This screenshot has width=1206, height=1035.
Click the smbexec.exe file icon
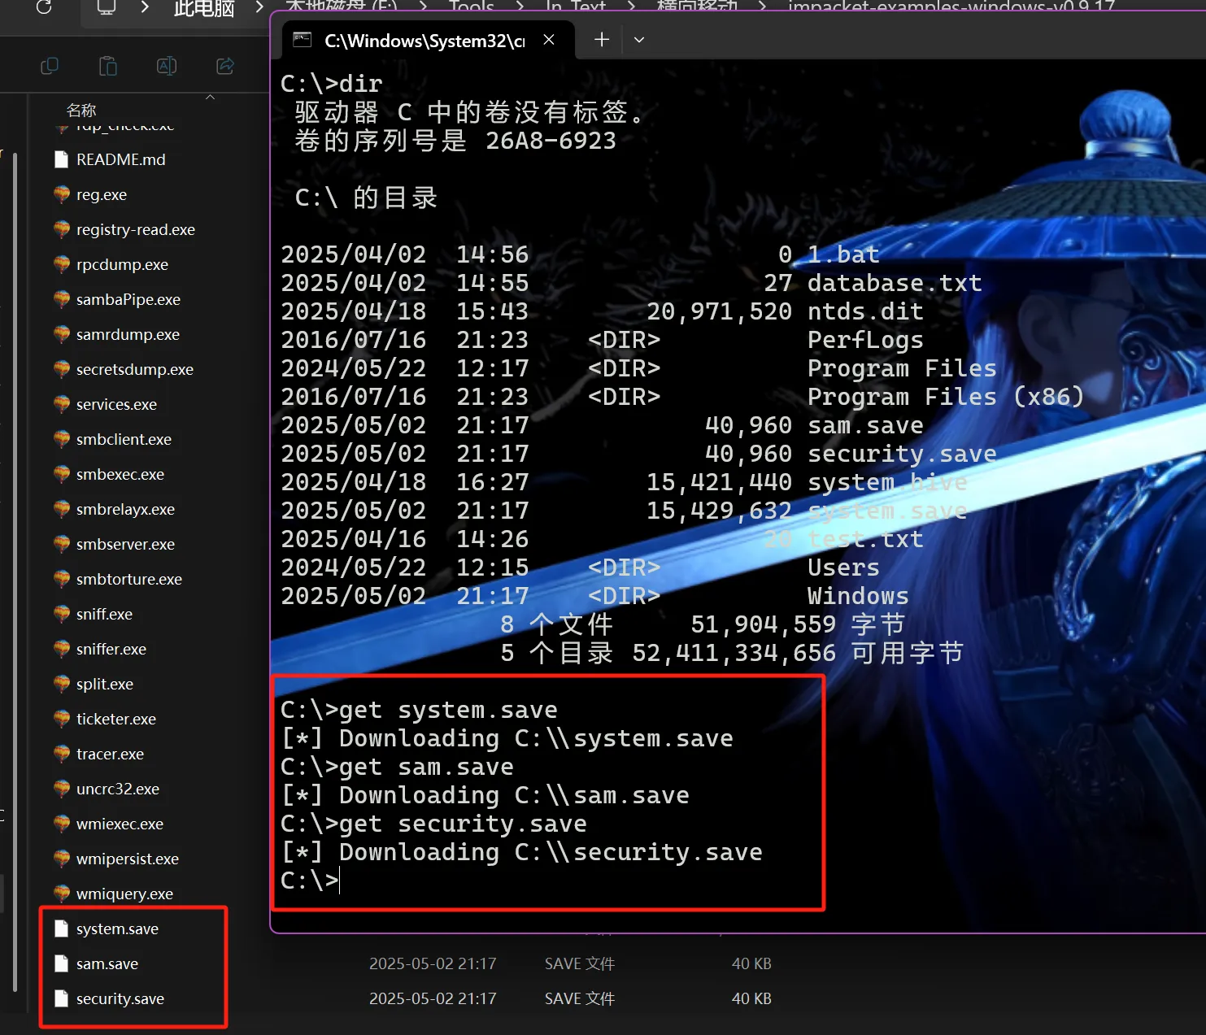click(62, 474)
